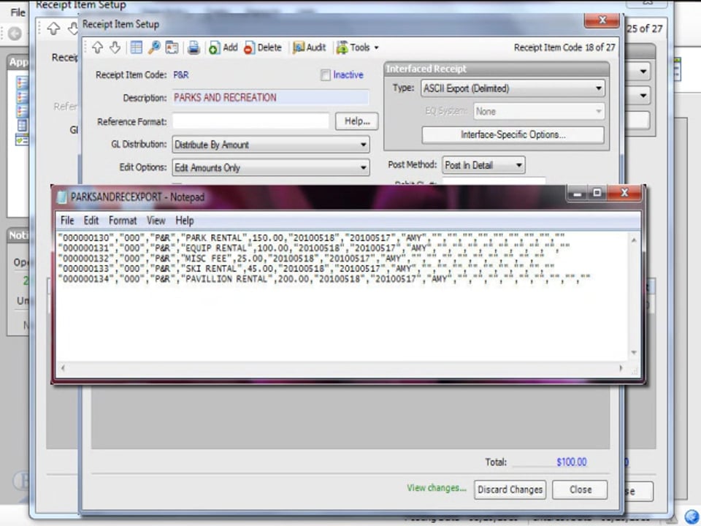Select third list icon in left App panel
The height and width of the screenshot is (526, 701).
click(x=22, y=110)
